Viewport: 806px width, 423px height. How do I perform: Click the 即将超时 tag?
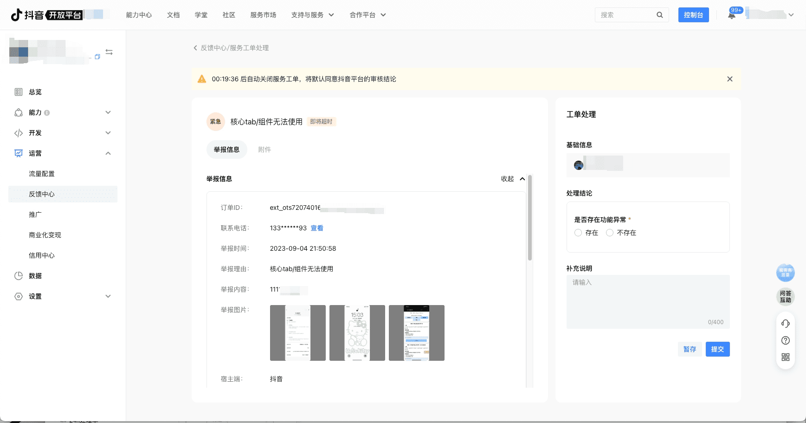[x=322, y=122]
